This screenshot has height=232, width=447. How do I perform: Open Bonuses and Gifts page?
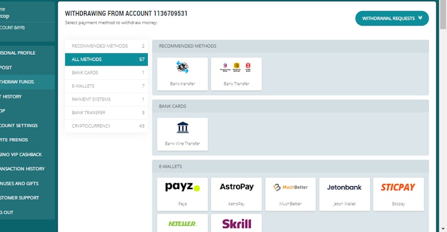27,184
